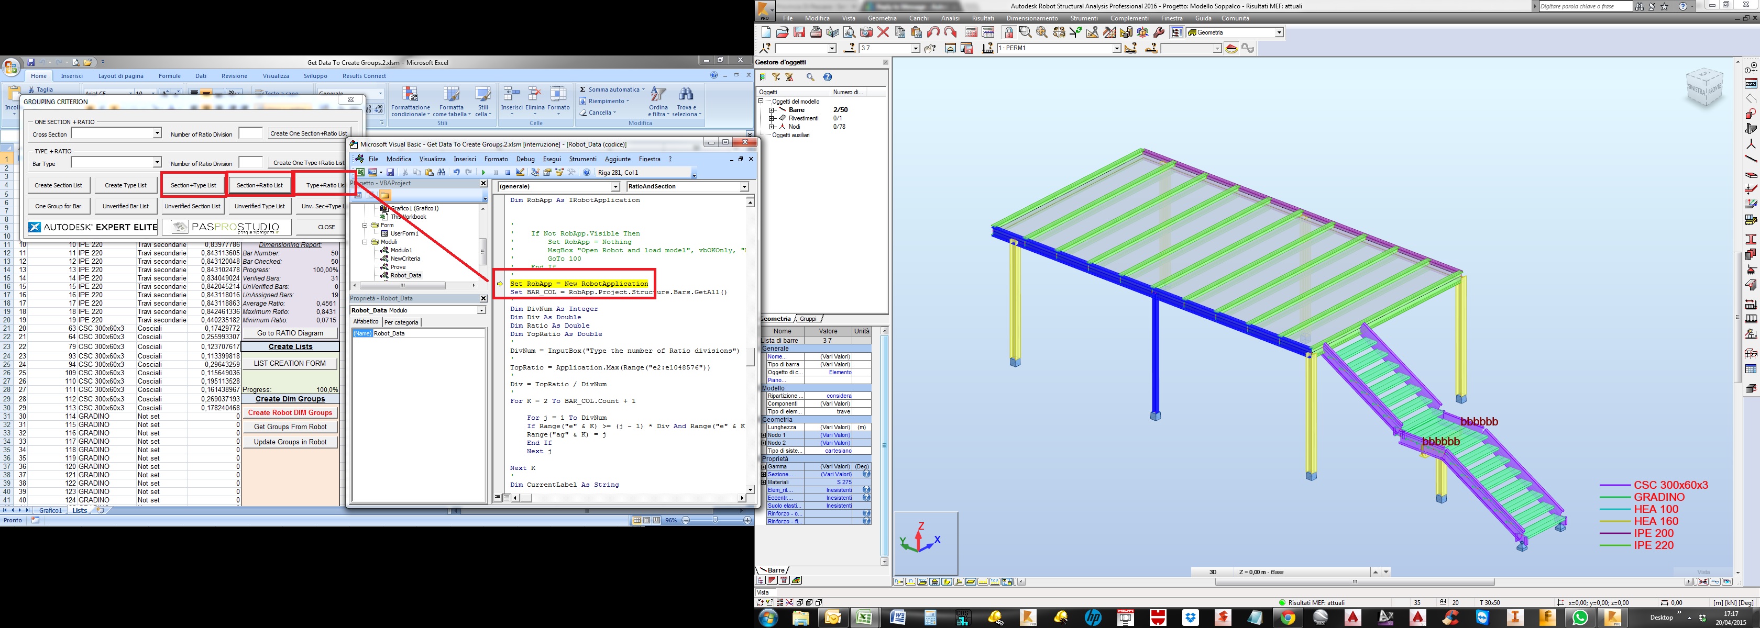This screenshot has width=1760, height=628.
Task: Open the Cross Section combo box dropdown
Action: coord(157,133)
